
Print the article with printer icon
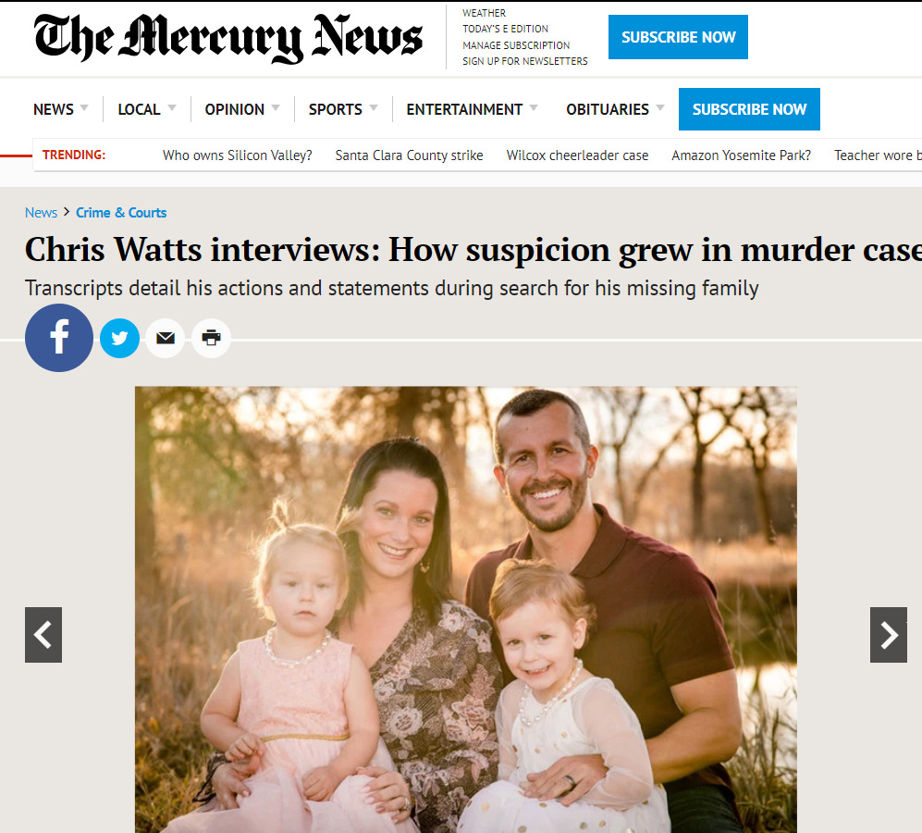click(x=211, y=338)
